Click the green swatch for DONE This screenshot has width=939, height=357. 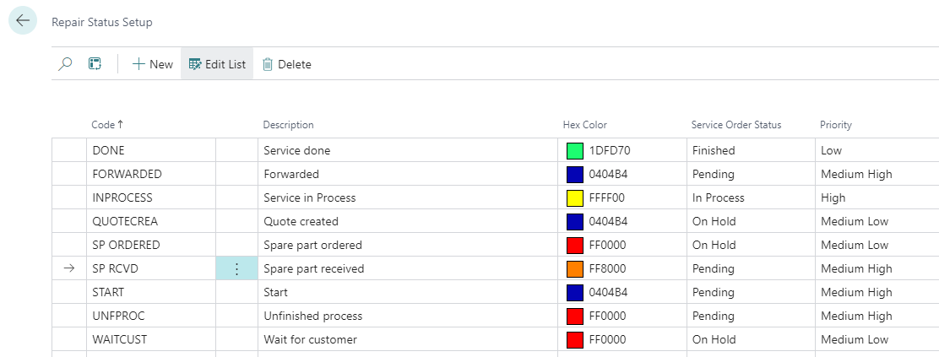coord(575,151)
